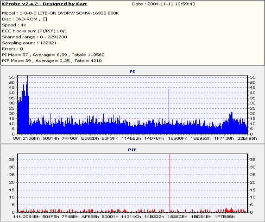Click the PI Max= 57 statistics line

(x=53, y=55)
